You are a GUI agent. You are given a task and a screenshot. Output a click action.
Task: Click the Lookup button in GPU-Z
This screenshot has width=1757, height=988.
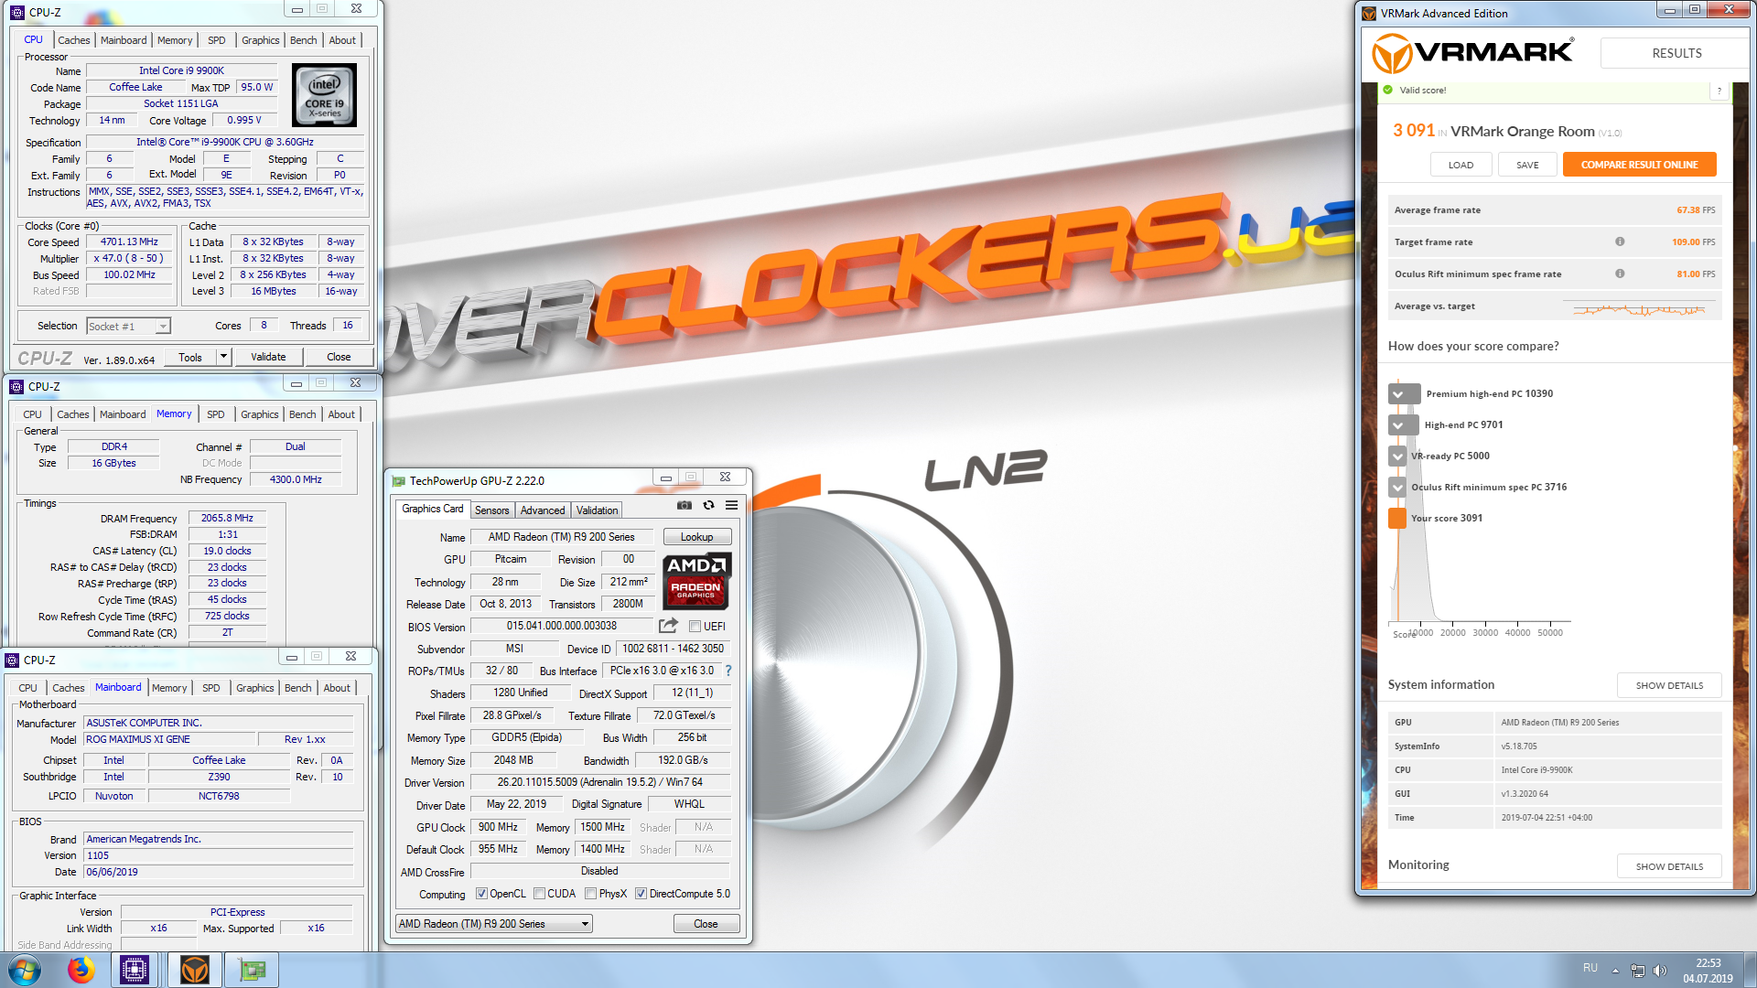[x=696, y=537]
